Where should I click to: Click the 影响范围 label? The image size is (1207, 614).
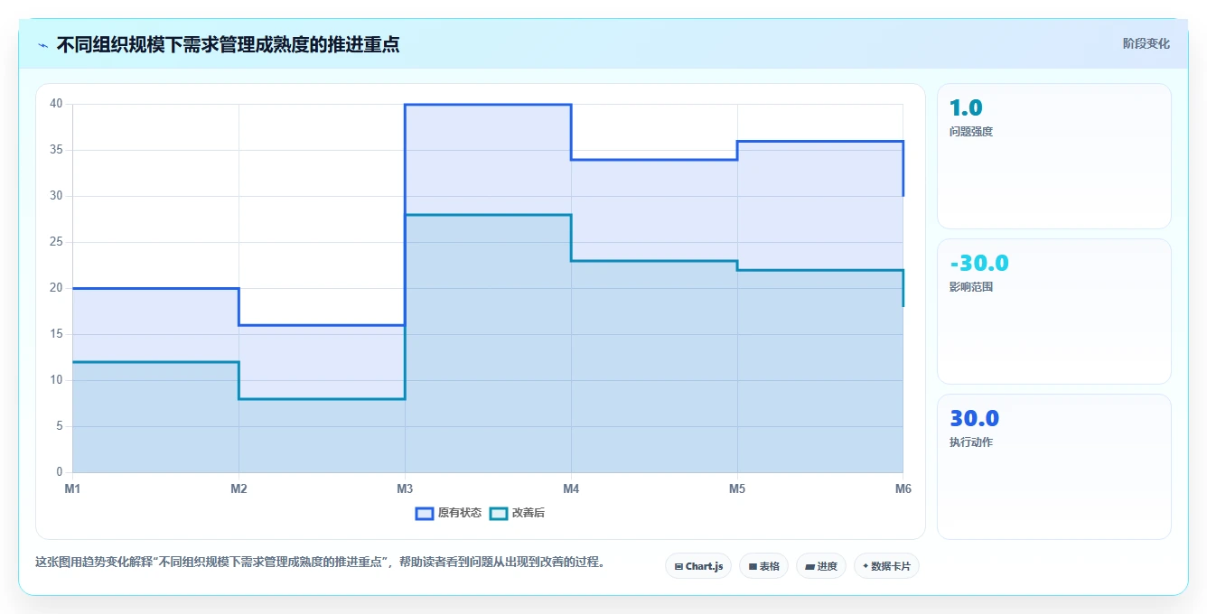(971, 287)
